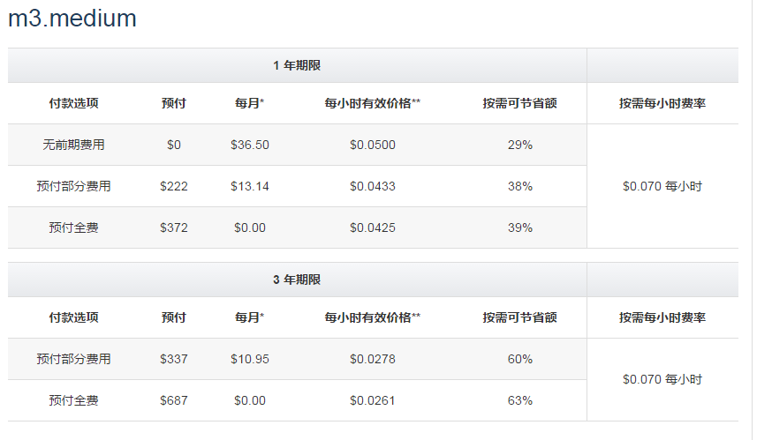The height and width of the screenshot is (440, 772).
Task: Click 预付 column header in 3-year table
Action: 174,317
